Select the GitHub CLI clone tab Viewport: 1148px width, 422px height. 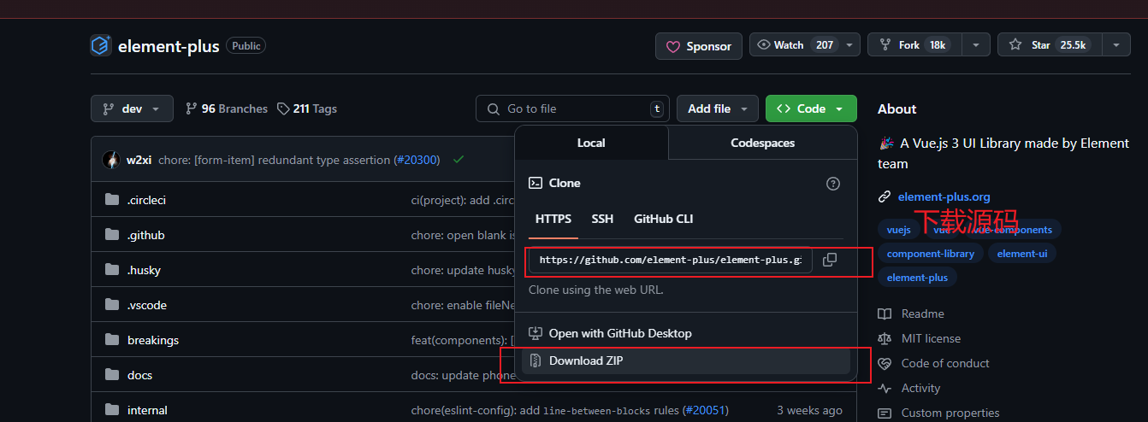tap(663, 219)
